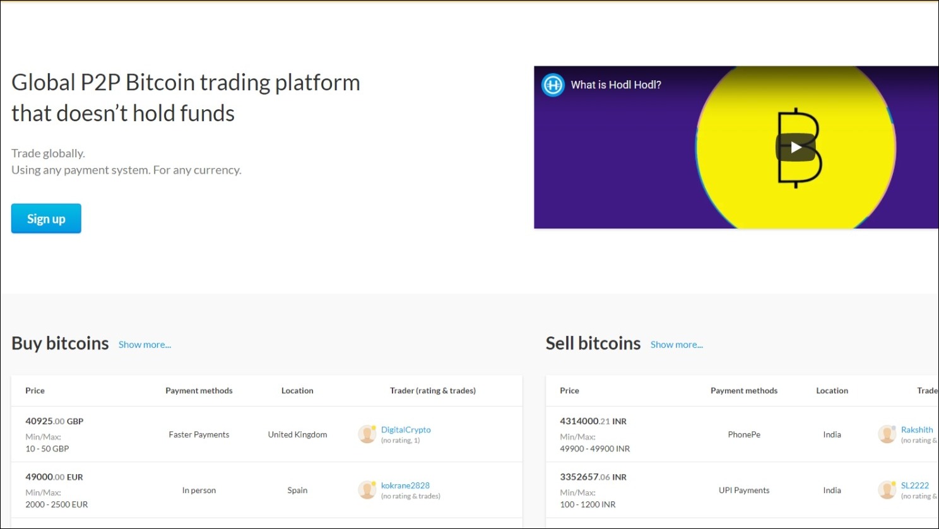Click Rakshith's avatar icon
This screenshot has width=939, height=529.
tap(887, 434)
